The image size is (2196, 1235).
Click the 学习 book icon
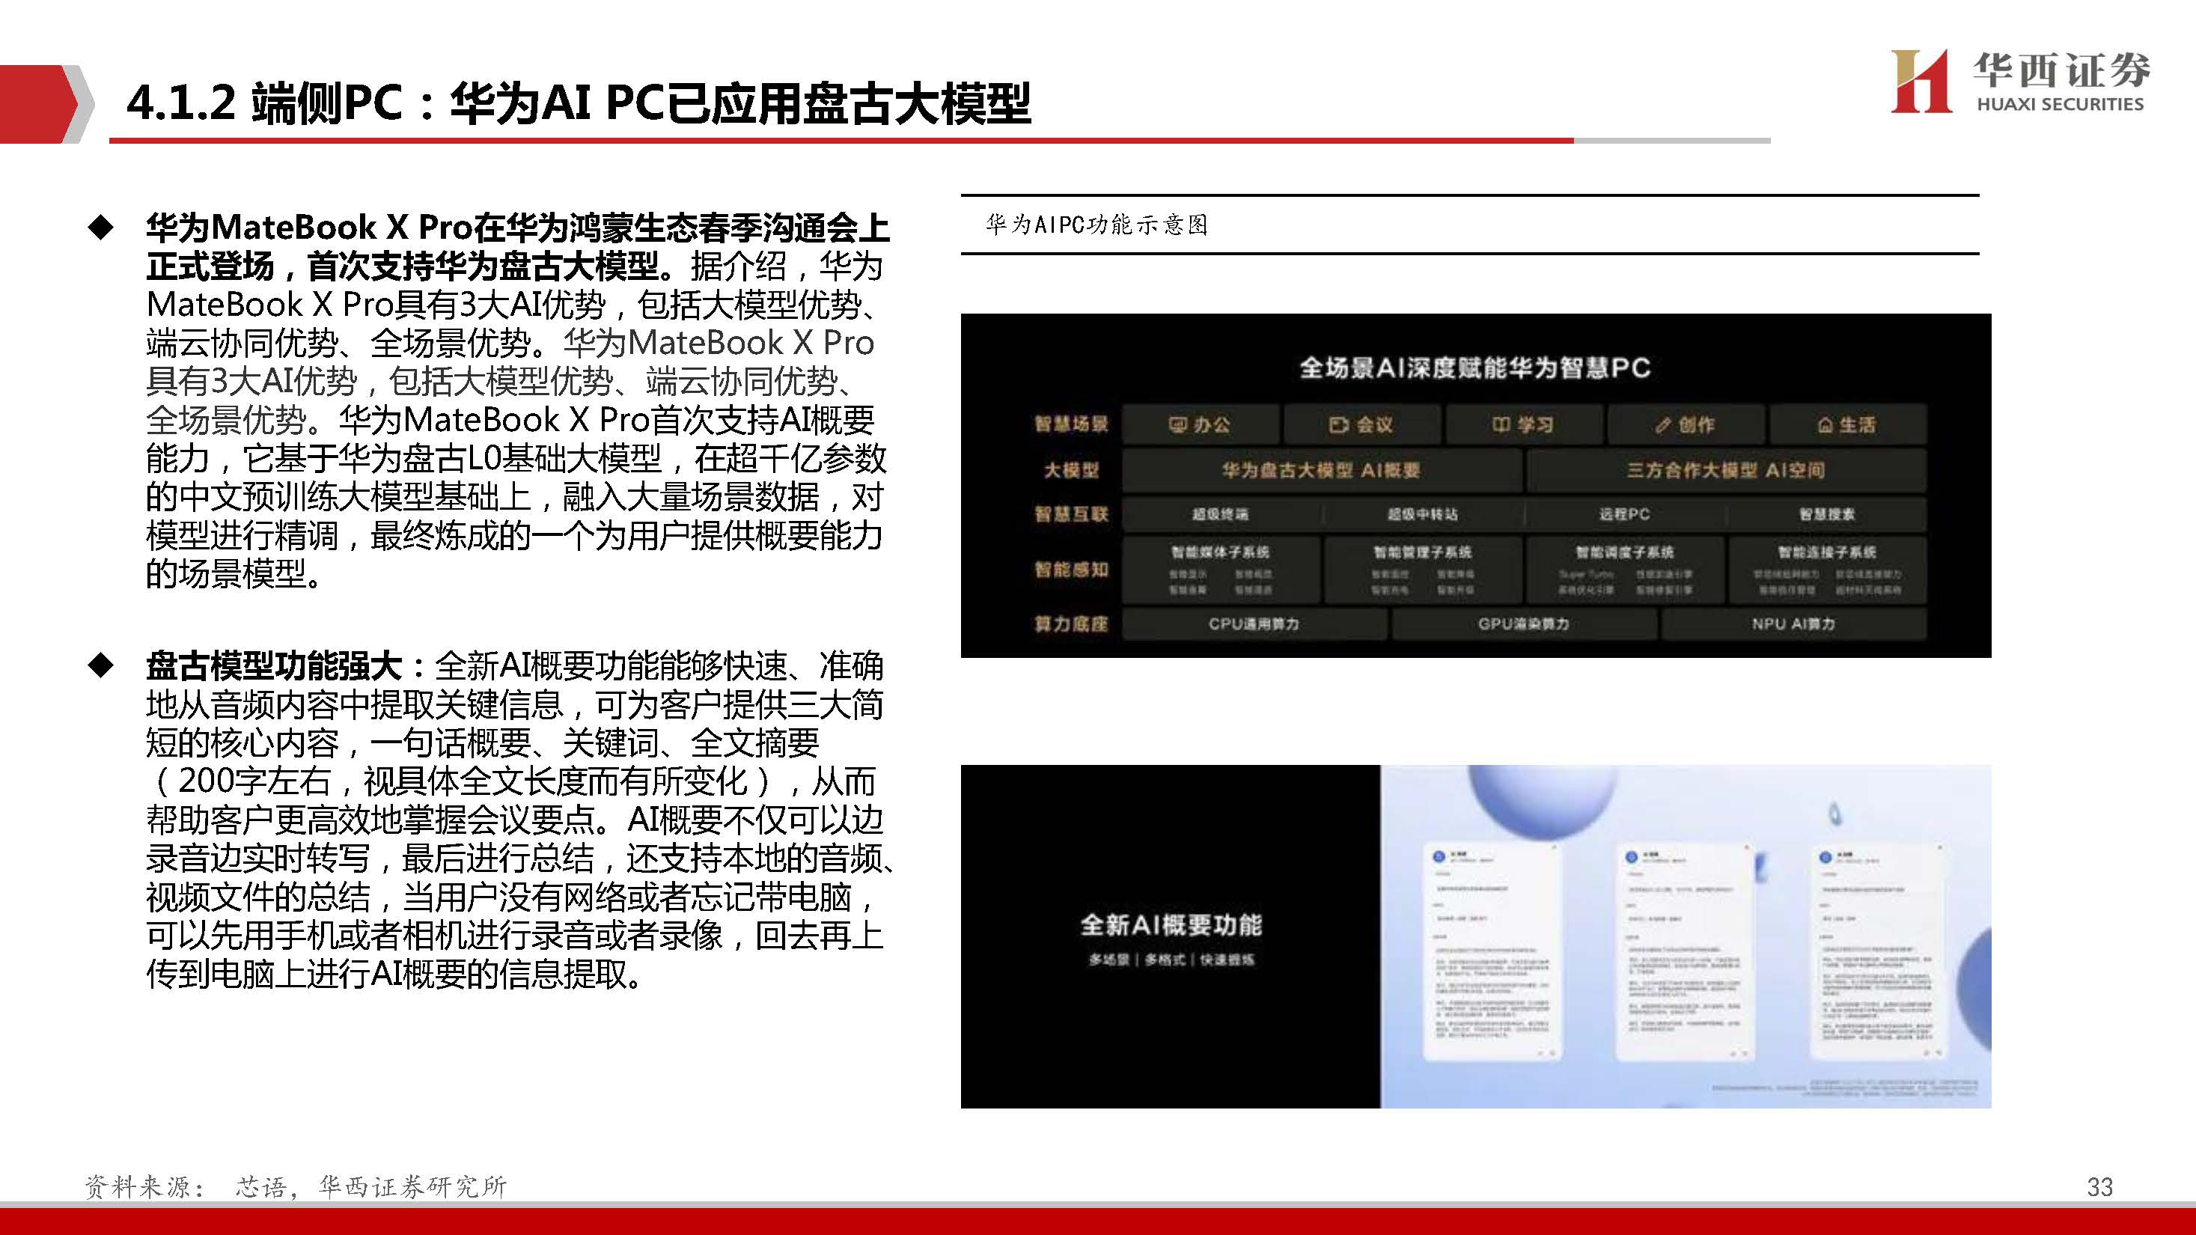pyautogui.click(x=1501, y=424)
